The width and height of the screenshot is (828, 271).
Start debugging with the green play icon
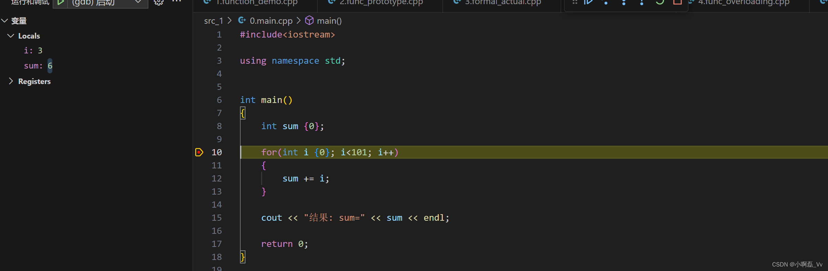(x=60, y=3)
